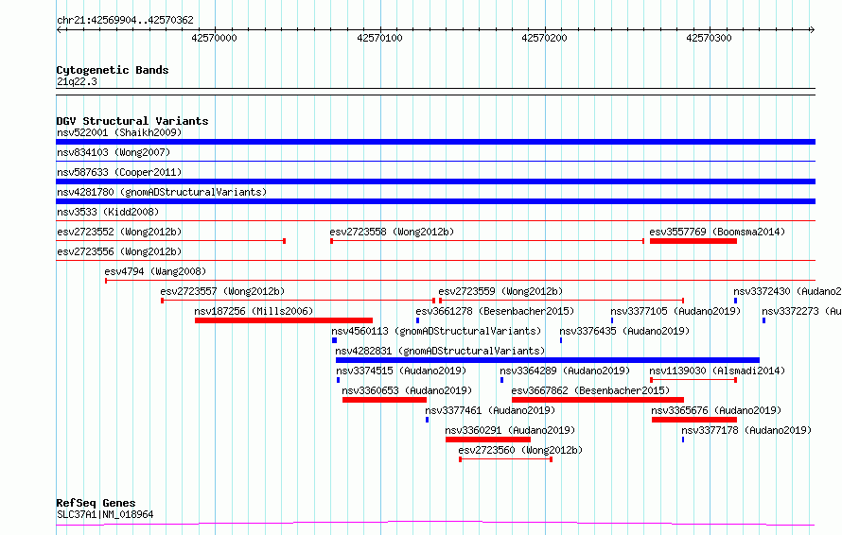Viewport: 842px width, 535px height.
Task: Open the nsv3533 (Kidd2008) variant label
Action: (x=108, y=212)
